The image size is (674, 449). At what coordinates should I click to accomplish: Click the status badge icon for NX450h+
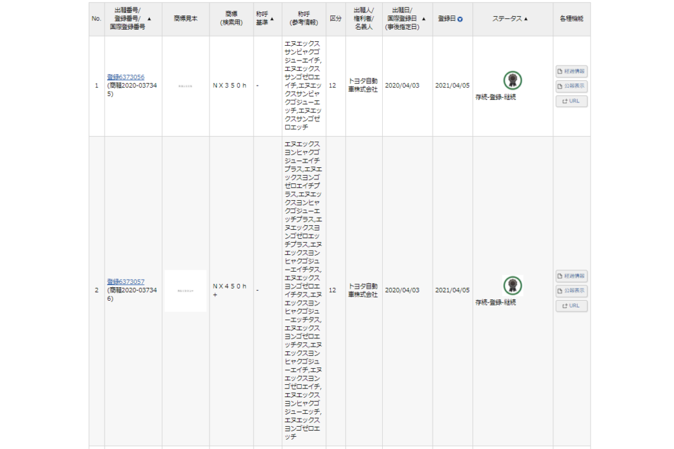click(512, 286)
